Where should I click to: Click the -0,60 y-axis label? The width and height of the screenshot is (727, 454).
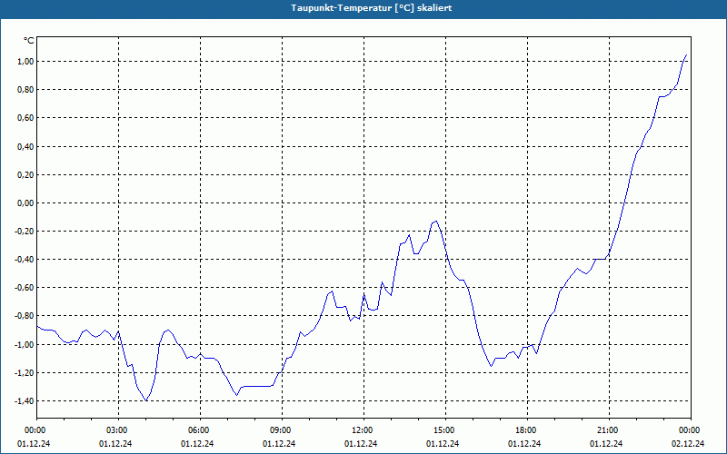(x=25, y=288)
